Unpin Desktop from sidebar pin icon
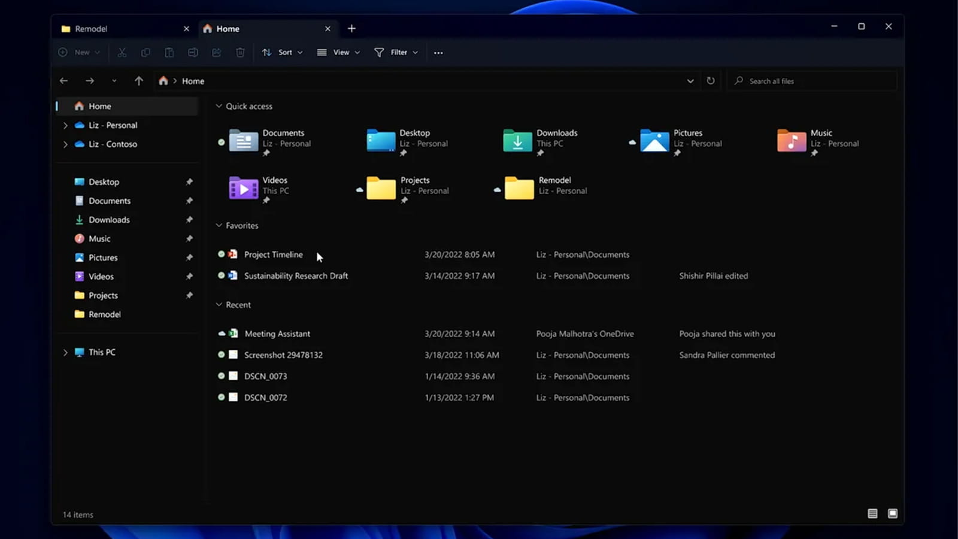This screenshot has height=539, width=958. [x=189, y=182]
